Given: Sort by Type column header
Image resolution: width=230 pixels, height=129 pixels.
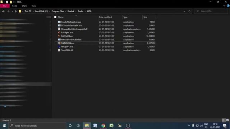Looking at the screenshot, I should [125, 17].
